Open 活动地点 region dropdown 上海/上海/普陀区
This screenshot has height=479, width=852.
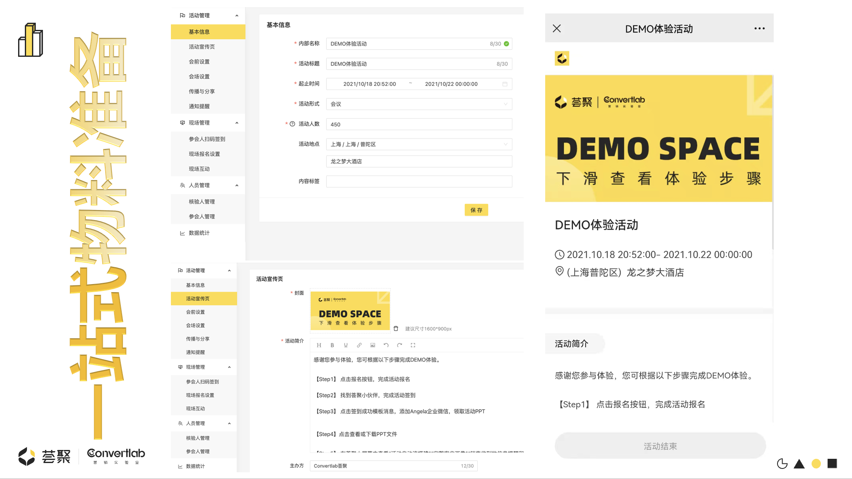point(419,144)
